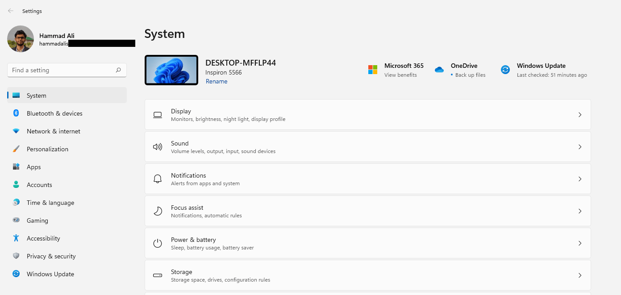Select Time & language in sidebar
Viewport: 621px width, 295px height.
tap(67, 203)
